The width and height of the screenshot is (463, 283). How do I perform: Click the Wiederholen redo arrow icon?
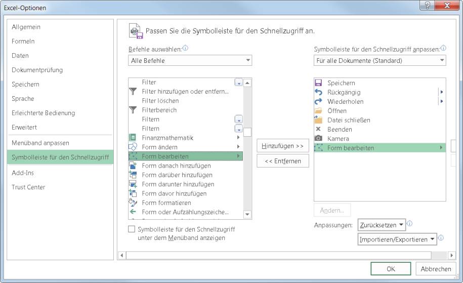(318, 101)
